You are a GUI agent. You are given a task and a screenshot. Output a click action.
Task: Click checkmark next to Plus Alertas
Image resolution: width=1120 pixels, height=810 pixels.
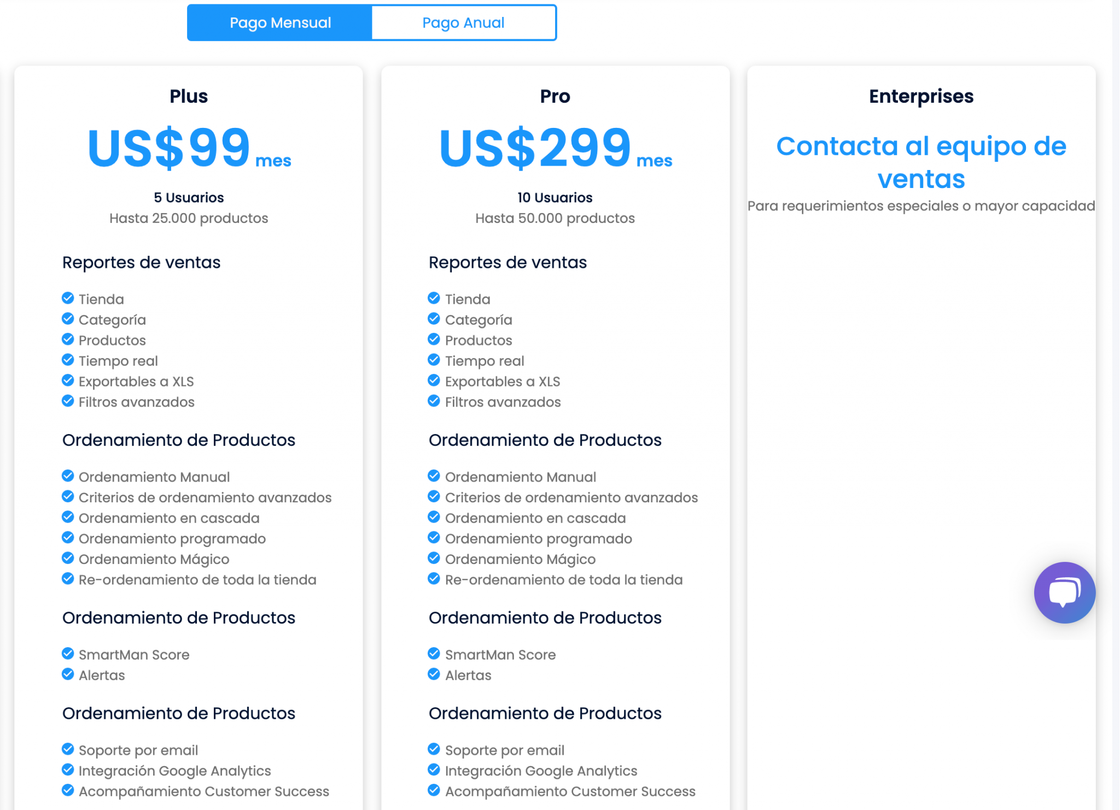click(68, 674)
